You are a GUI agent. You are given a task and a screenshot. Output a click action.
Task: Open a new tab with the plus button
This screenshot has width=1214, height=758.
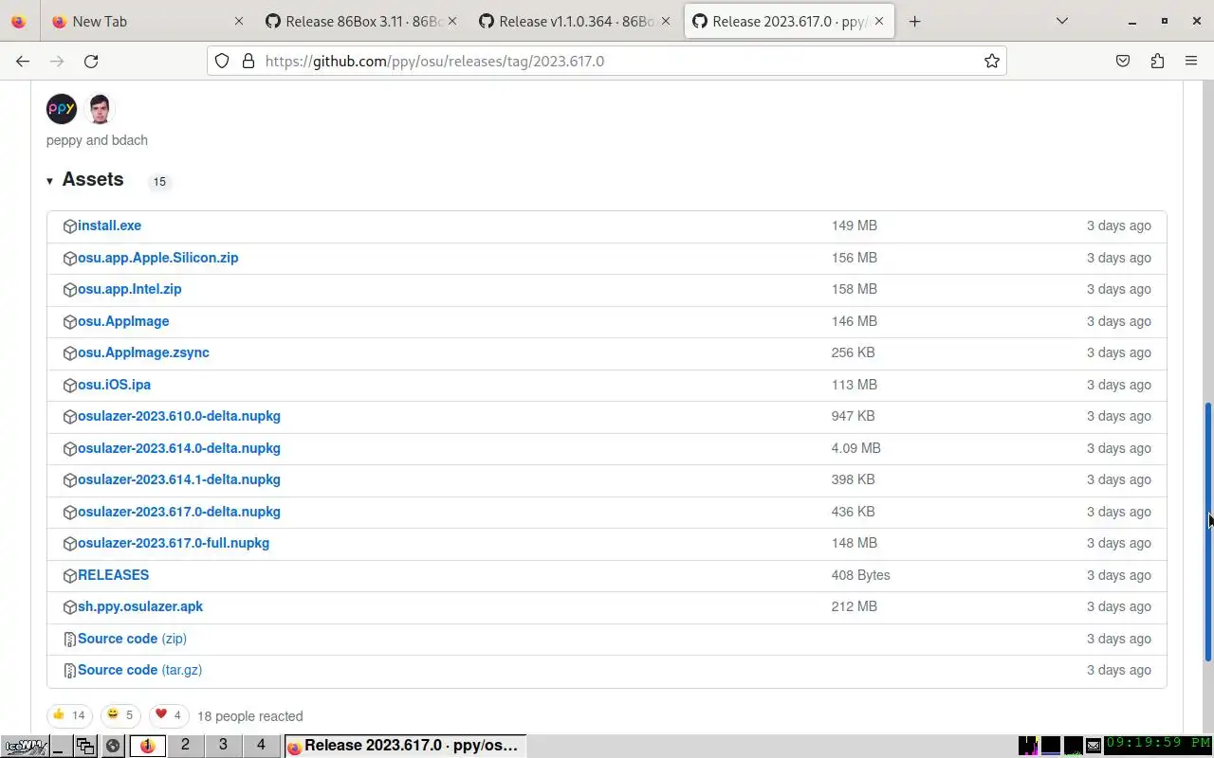914,21
